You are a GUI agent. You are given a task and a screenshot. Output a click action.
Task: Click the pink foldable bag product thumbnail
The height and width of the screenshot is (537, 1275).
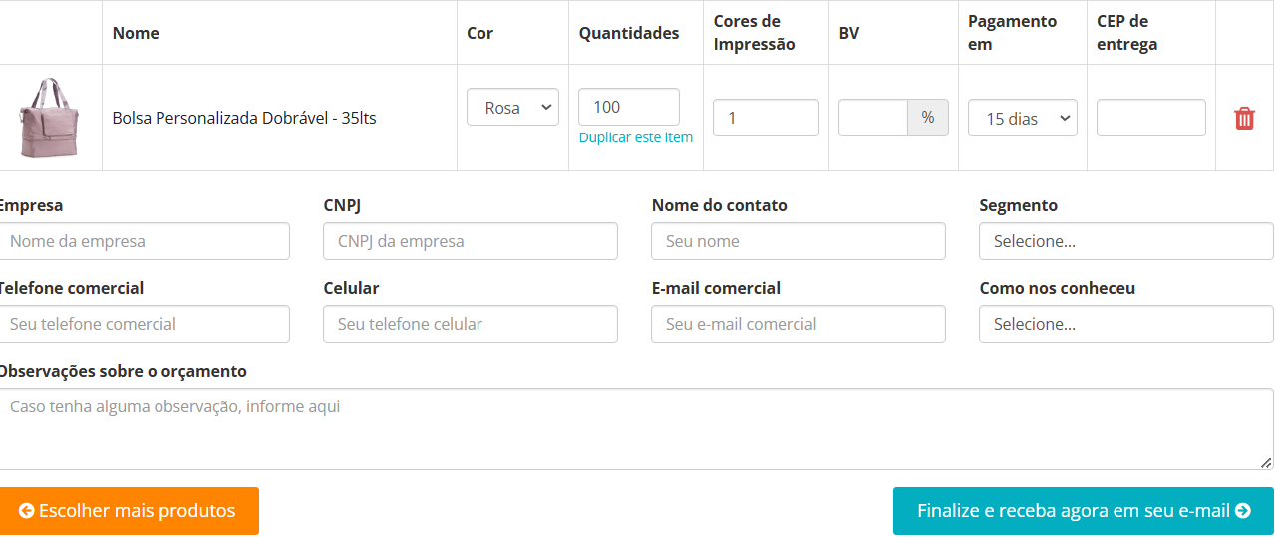[x=51, y=118]
